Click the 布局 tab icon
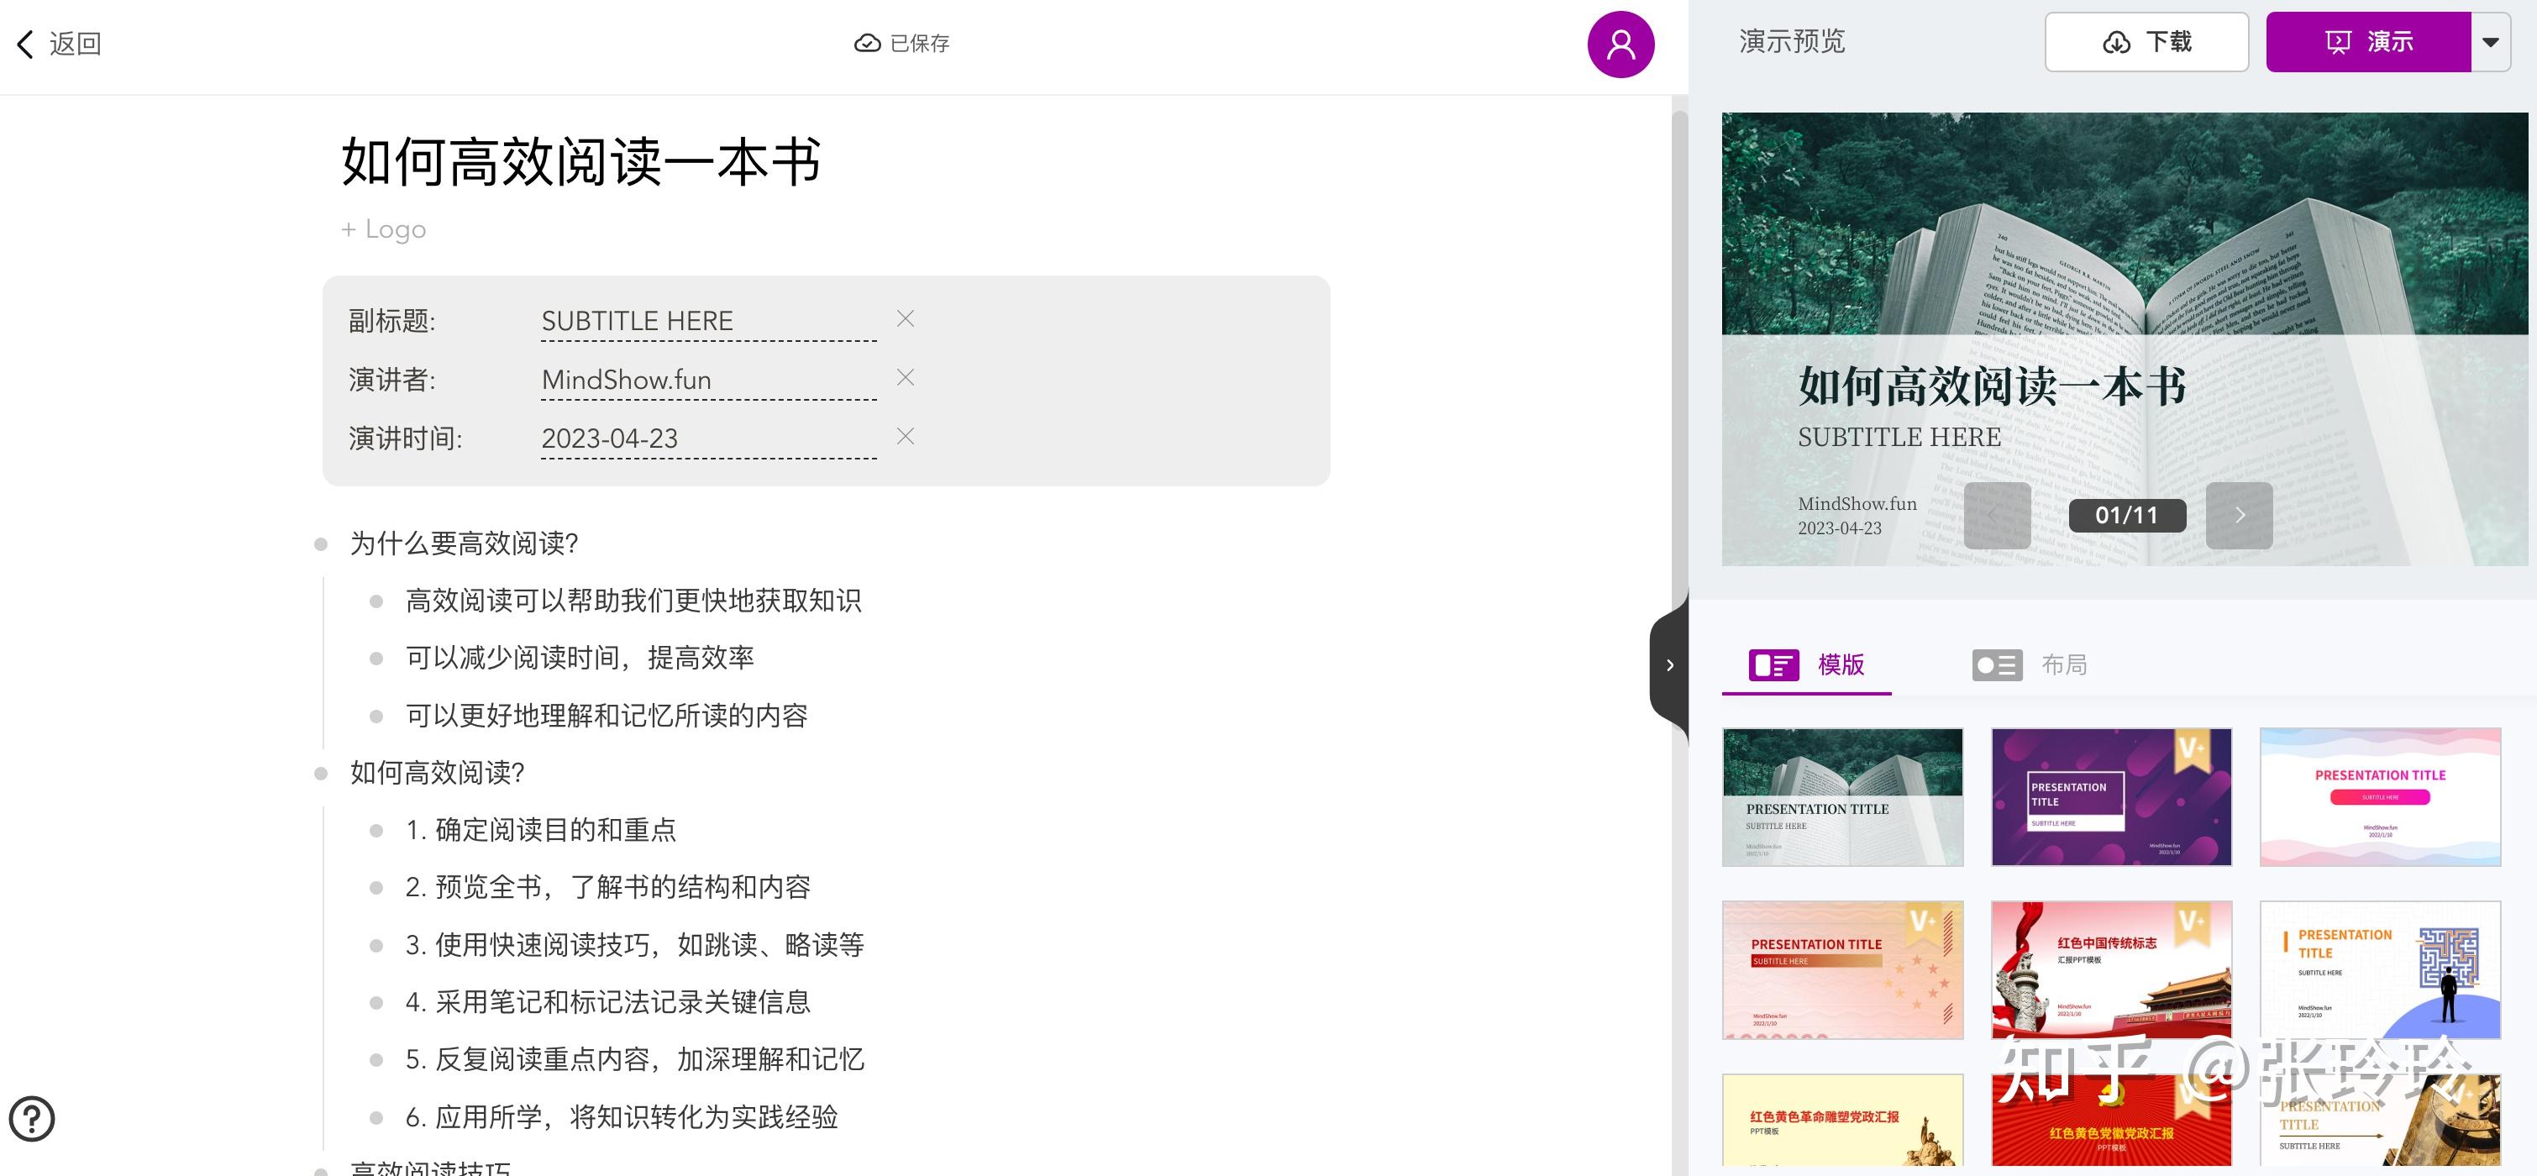This screenshot has width=2537, height=1176. click(1998, 666)
